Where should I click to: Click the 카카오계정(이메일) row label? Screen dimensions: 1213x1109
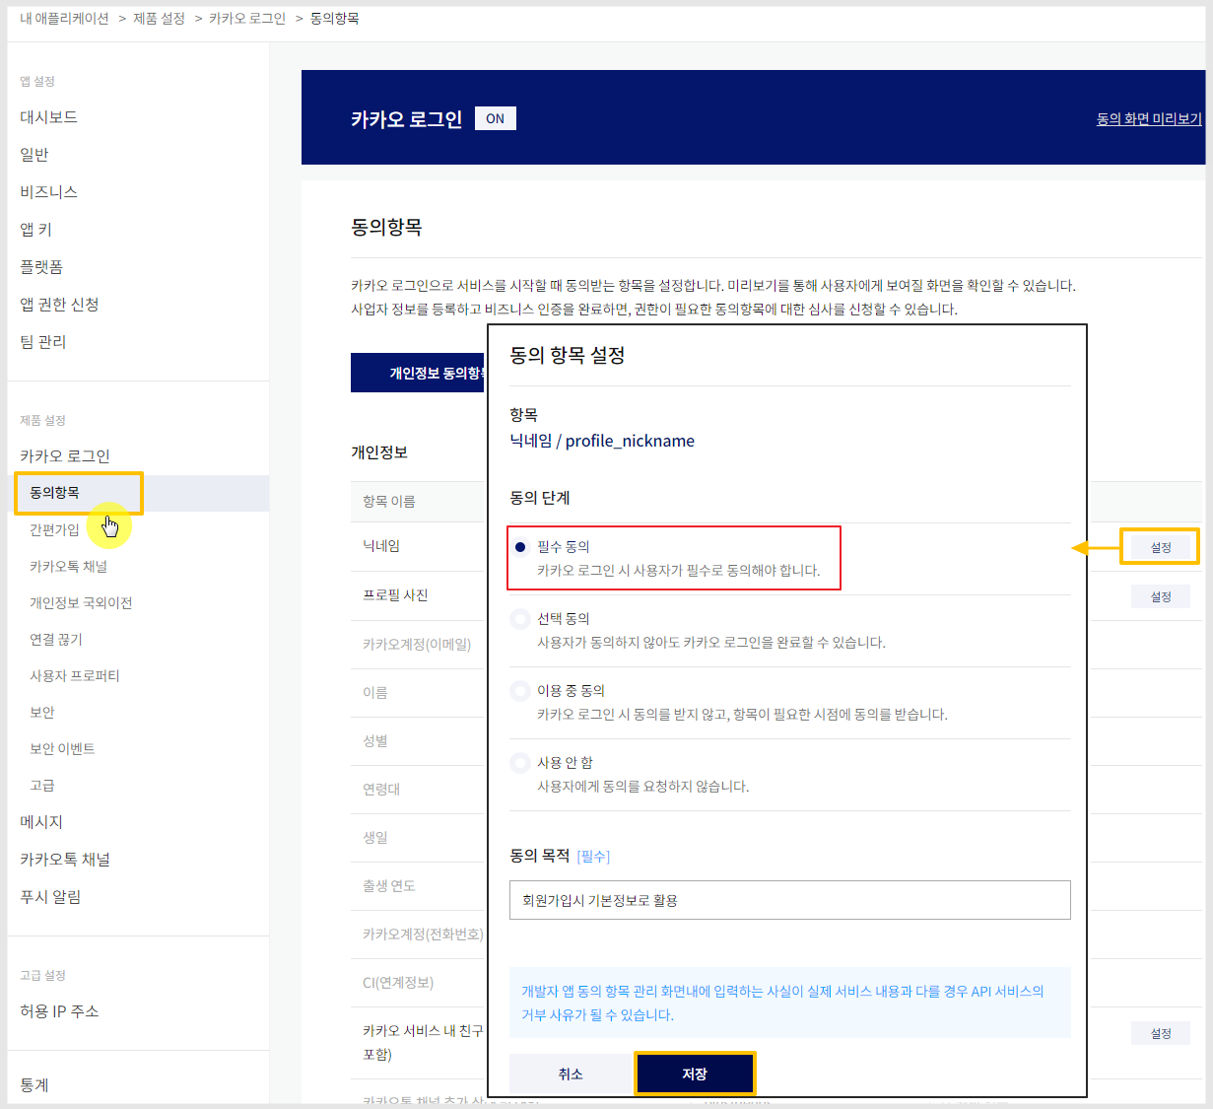click(x=417, y=645)
